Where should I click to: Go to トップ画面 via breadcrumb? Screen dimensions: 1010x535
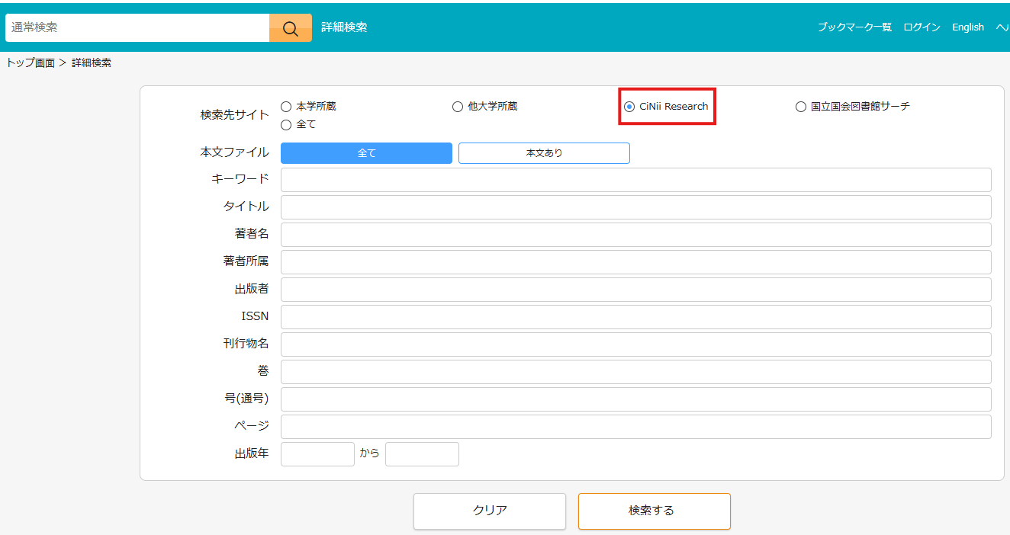31,63
